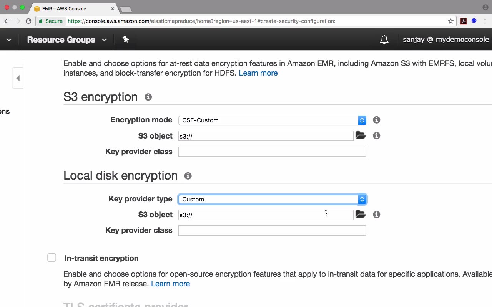The width and height of the screenshot is (492, 307).
Task: Open at-rest encryption Learn more link
Action: 258,73
